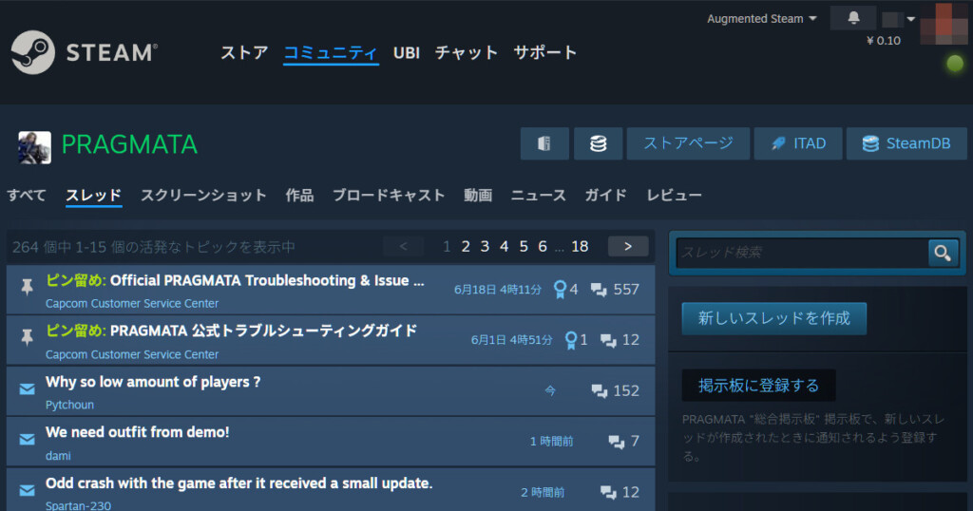Click the green online status indicator
The height and width of the screenshot is (511, 973).
955,64
